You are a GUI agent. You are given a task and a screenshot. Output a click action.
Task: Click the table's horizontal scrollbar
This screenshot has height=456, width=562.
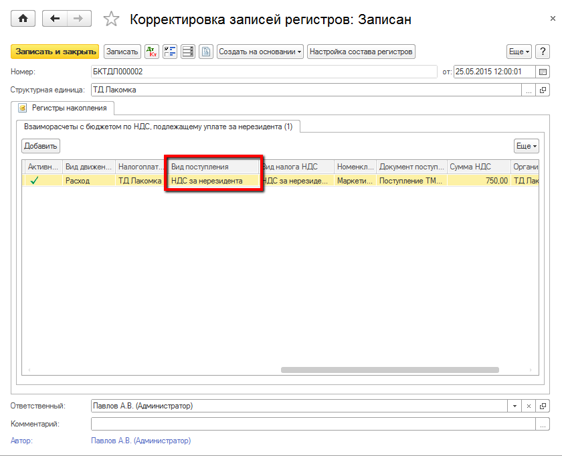(x=389, y=369)
